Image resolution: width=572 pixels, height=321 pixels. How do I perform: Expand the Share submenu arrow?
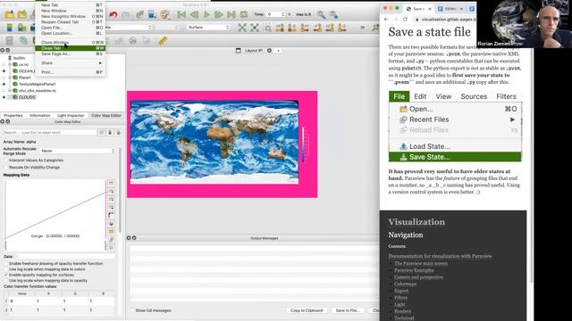click(x=100, y=63)
